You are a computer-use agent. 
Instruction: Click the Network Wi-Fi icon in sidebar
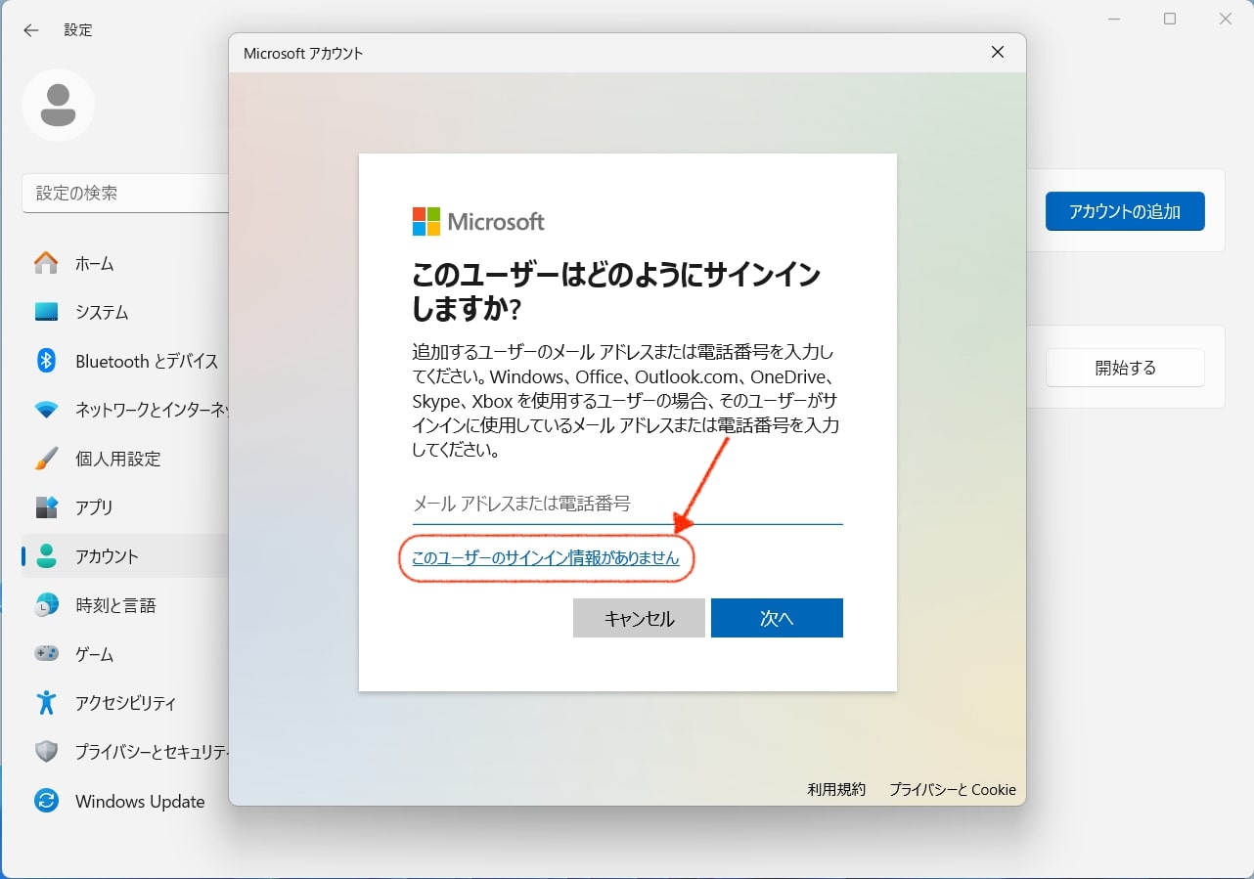pos(46,410)
